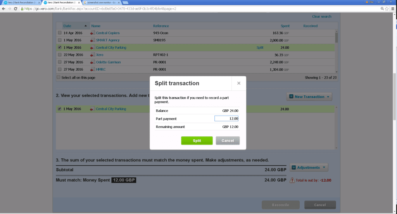Open the Xero contact link

(100, 55)
